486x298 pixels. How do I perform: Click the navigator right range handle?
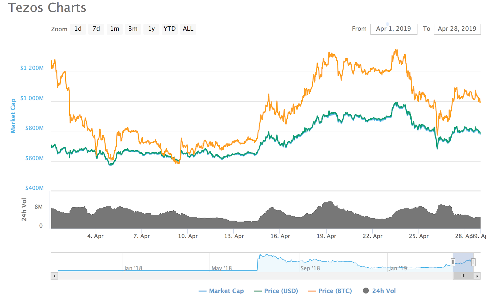point(473,262)
